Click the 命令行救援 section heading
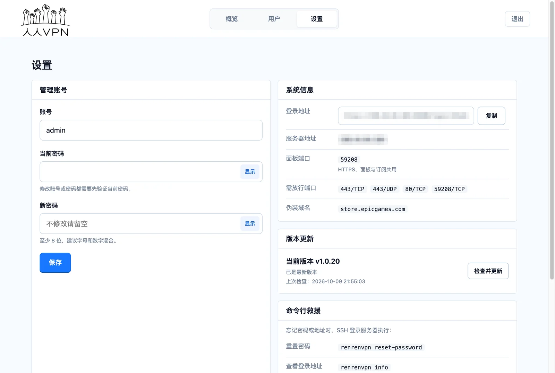The width and height of the screenshot is (555, 373). 303,311
